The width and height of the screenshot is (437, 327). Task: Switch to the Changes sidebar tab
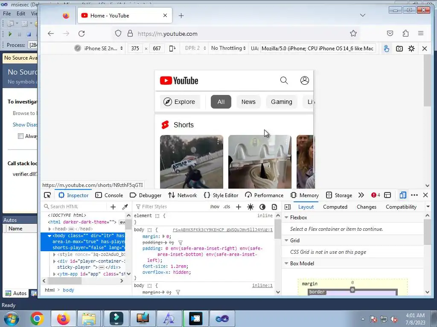click(x=367, y=207)
